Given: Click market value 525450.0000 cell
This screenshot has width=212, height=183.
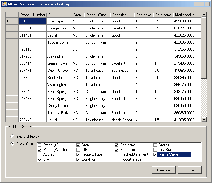Looking at the screenshot, I should (x=187, y=106).
